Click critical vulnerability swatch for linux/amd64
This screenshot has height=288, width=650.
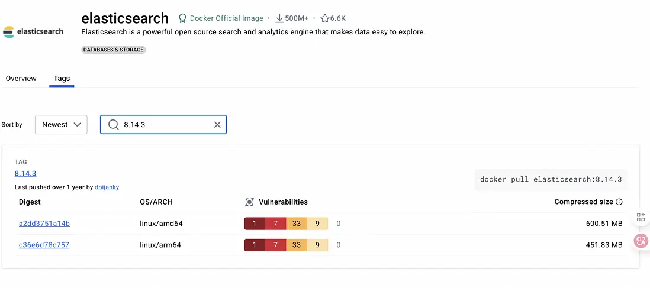(255, 224)
